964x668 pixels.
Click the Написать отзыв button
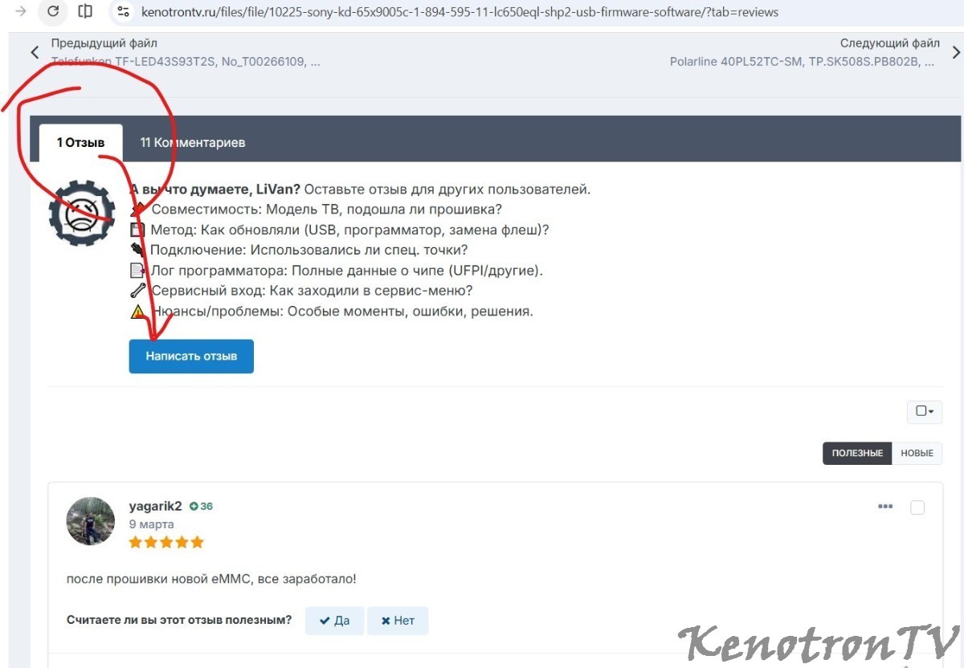point(191,356)
